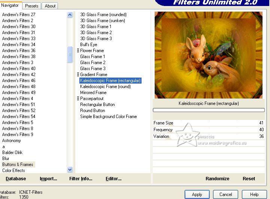Select Andrew's Filters 48 category

tap(19, 87)
